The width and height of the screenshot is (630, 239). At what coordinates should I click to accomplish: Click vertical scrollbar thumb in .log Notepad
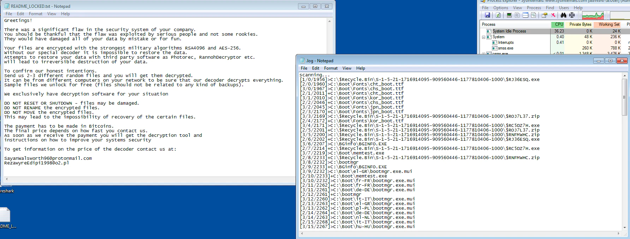click(x=624, y=97)
